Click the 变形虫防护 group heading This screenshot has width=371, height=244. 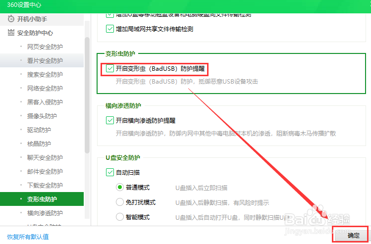point(120,53)
